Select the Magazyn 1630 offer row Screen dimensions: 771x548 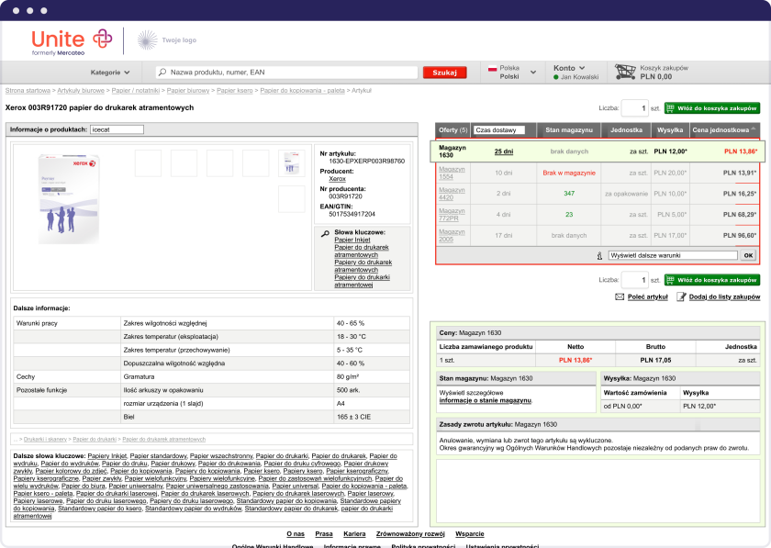click(598, 151)
